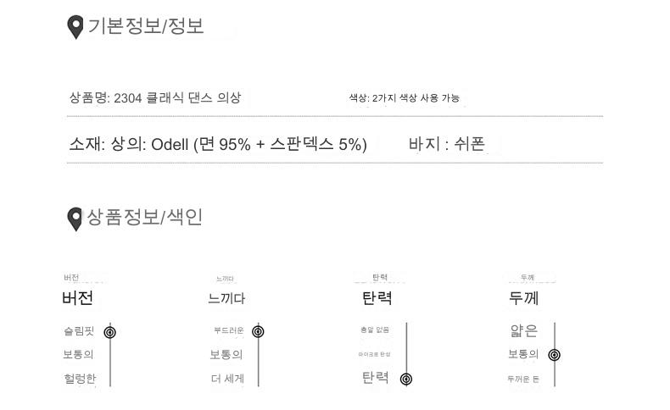Click 보통의 label under 느끼다

pos(226,355)
